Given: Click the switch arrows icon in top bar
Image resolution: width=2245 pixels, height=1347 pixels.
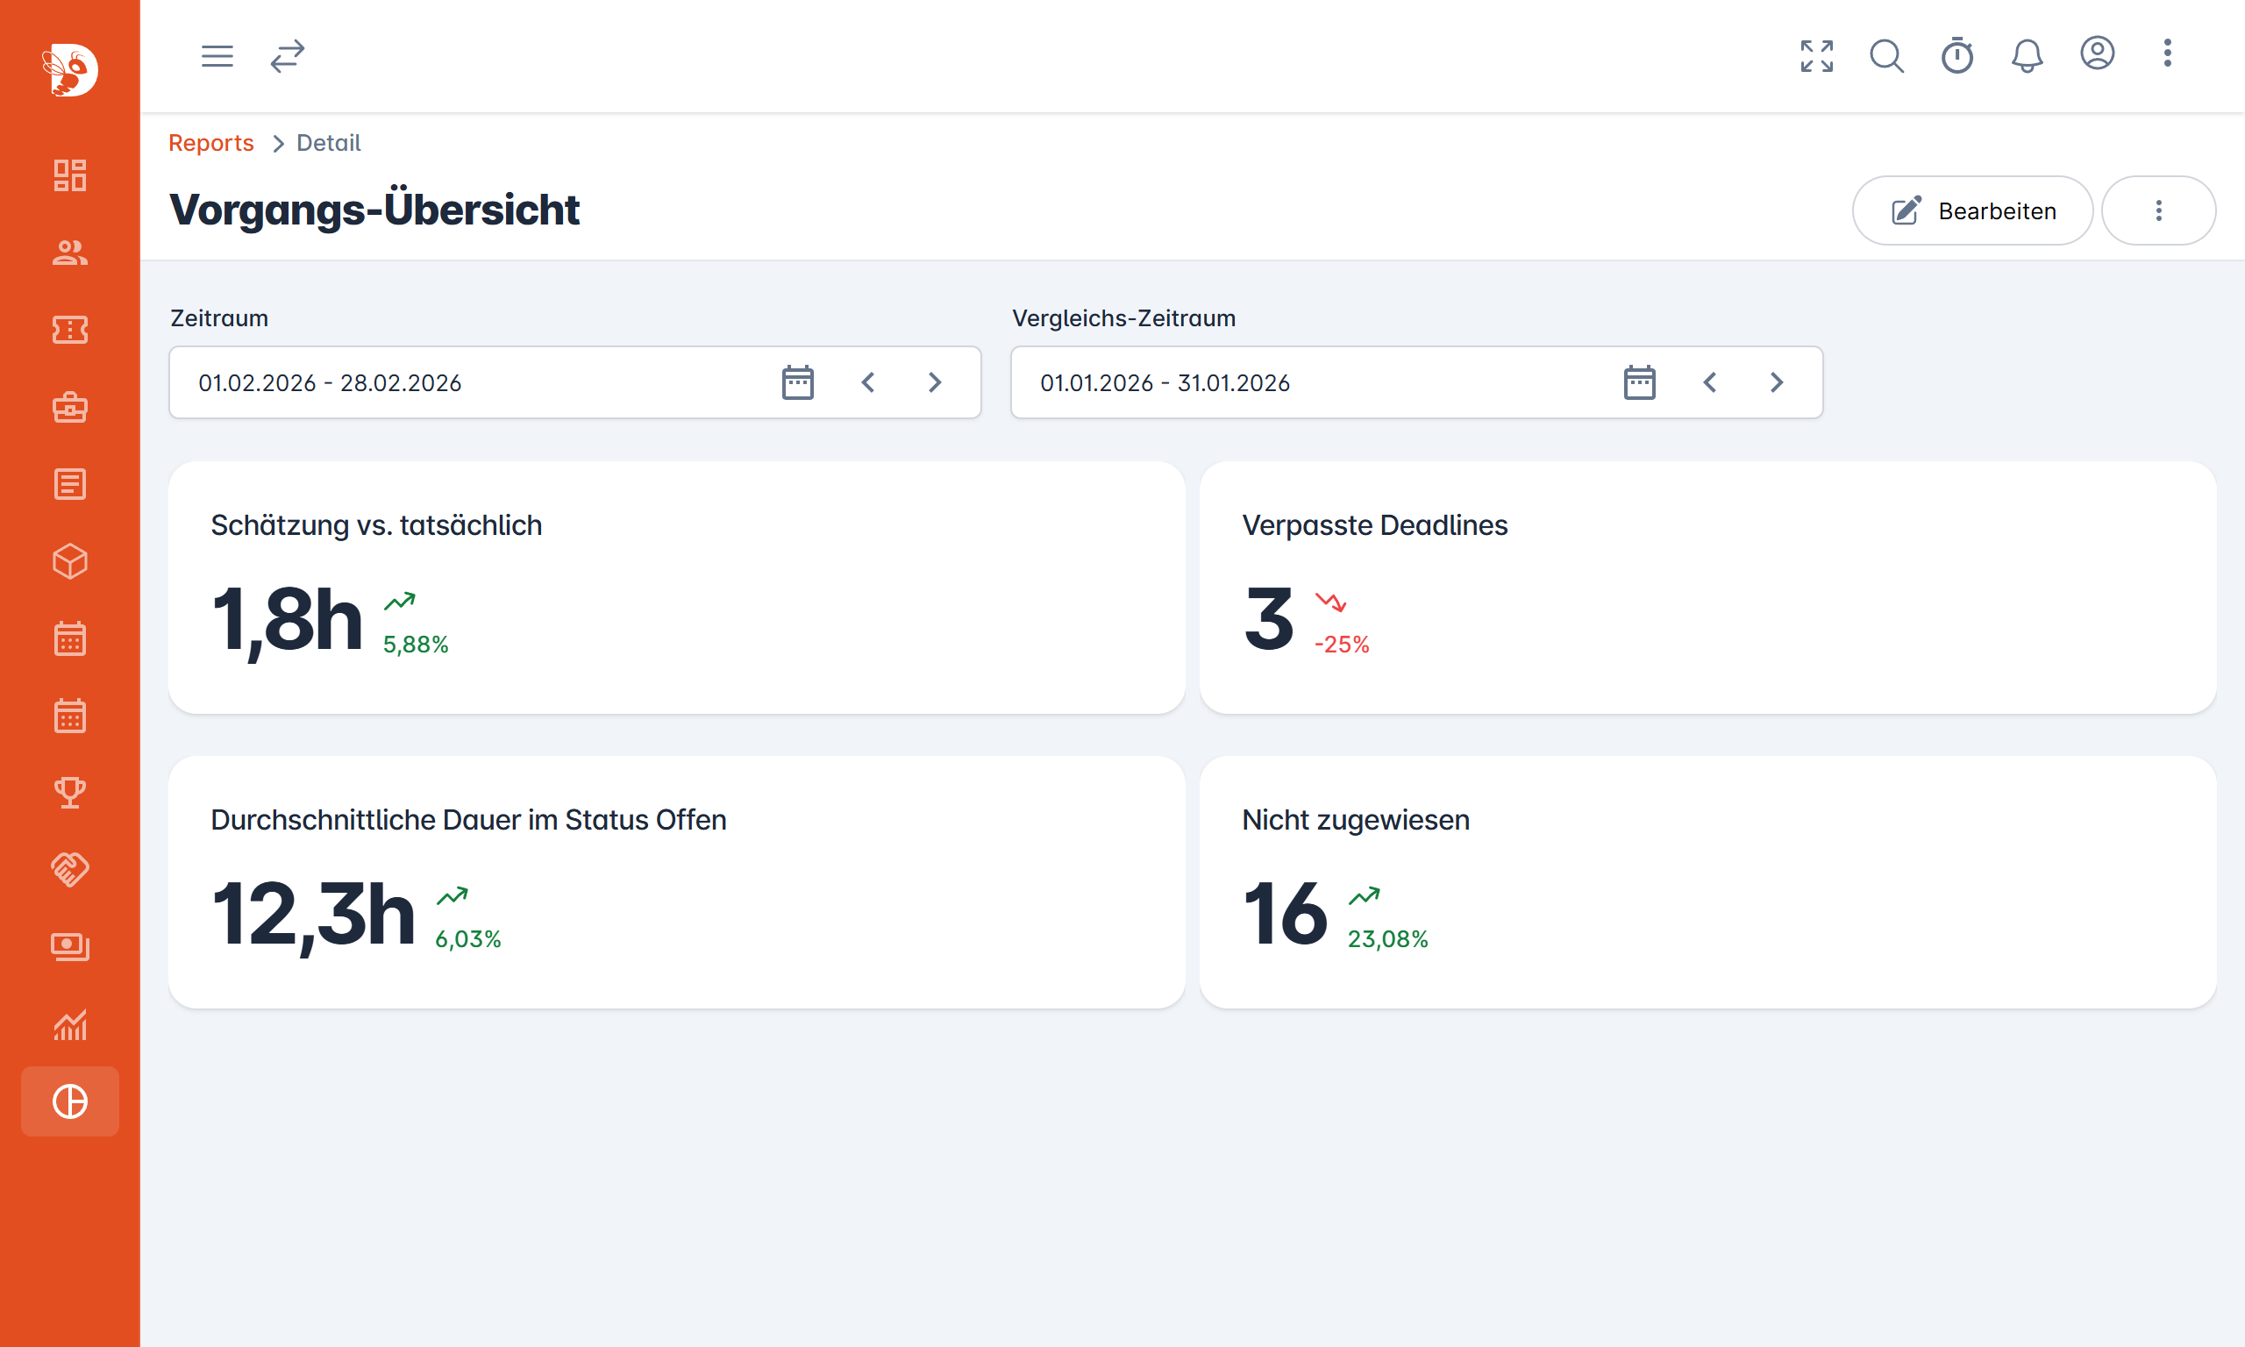Looking at the screenshot, I should tap(287, 56).
